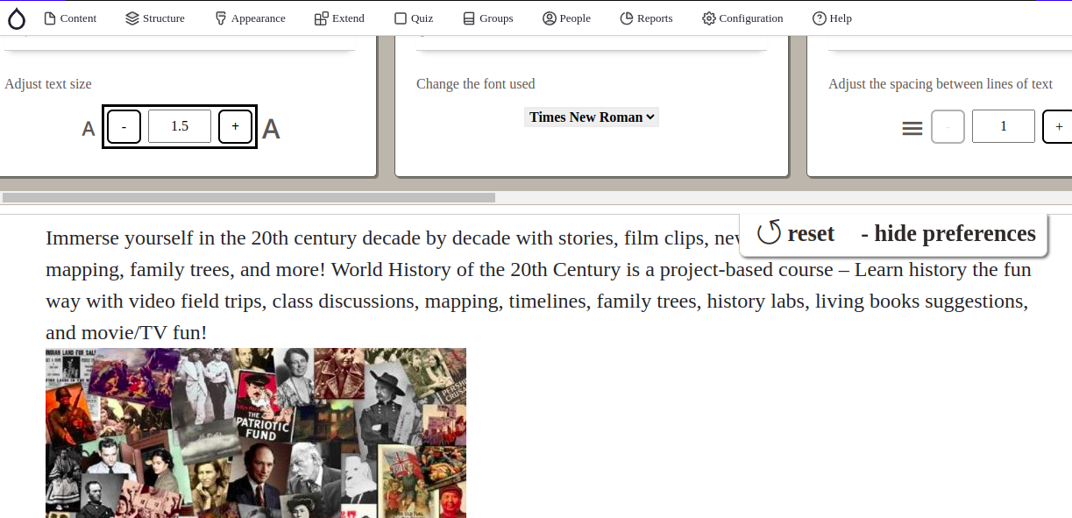Image resolution: width=1072 pixels, height=518 pixels.
Task: Open the Appearance menu
Action: coord(250,18)
